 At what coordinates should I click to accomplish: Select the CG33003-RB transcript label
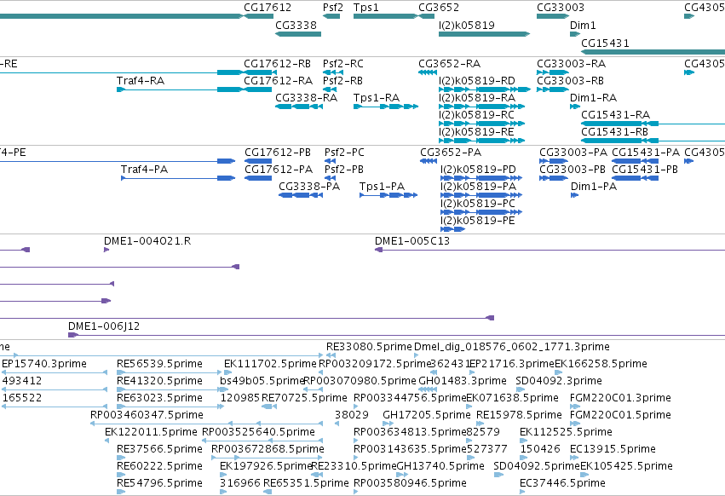point(570,80)
